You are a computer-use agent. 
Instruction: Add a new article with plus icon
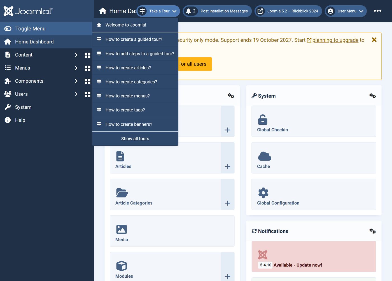click(x=228, y=167)
